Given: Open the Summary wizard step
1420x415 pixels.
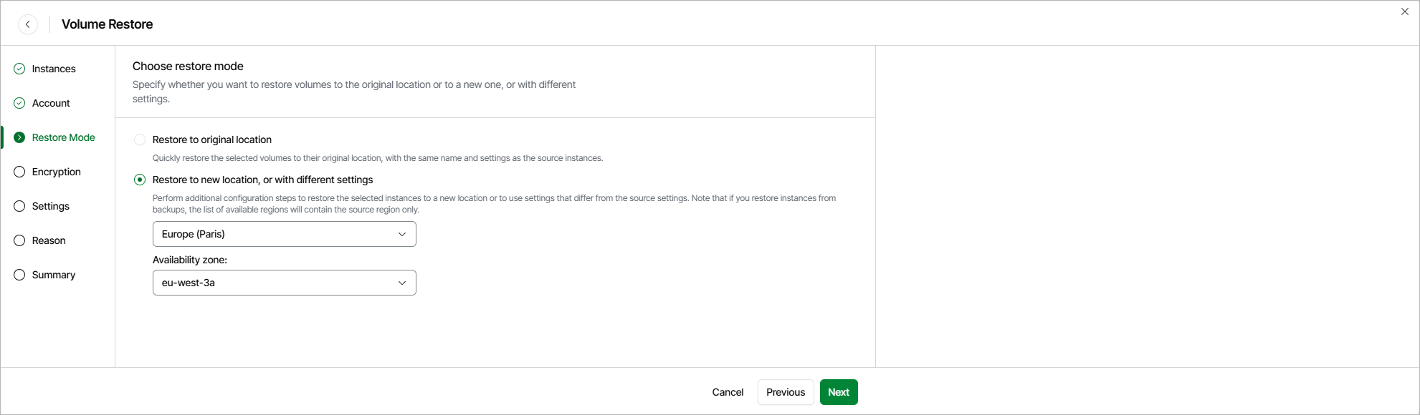Looking at the screenshot, I should tap(54, 275).
